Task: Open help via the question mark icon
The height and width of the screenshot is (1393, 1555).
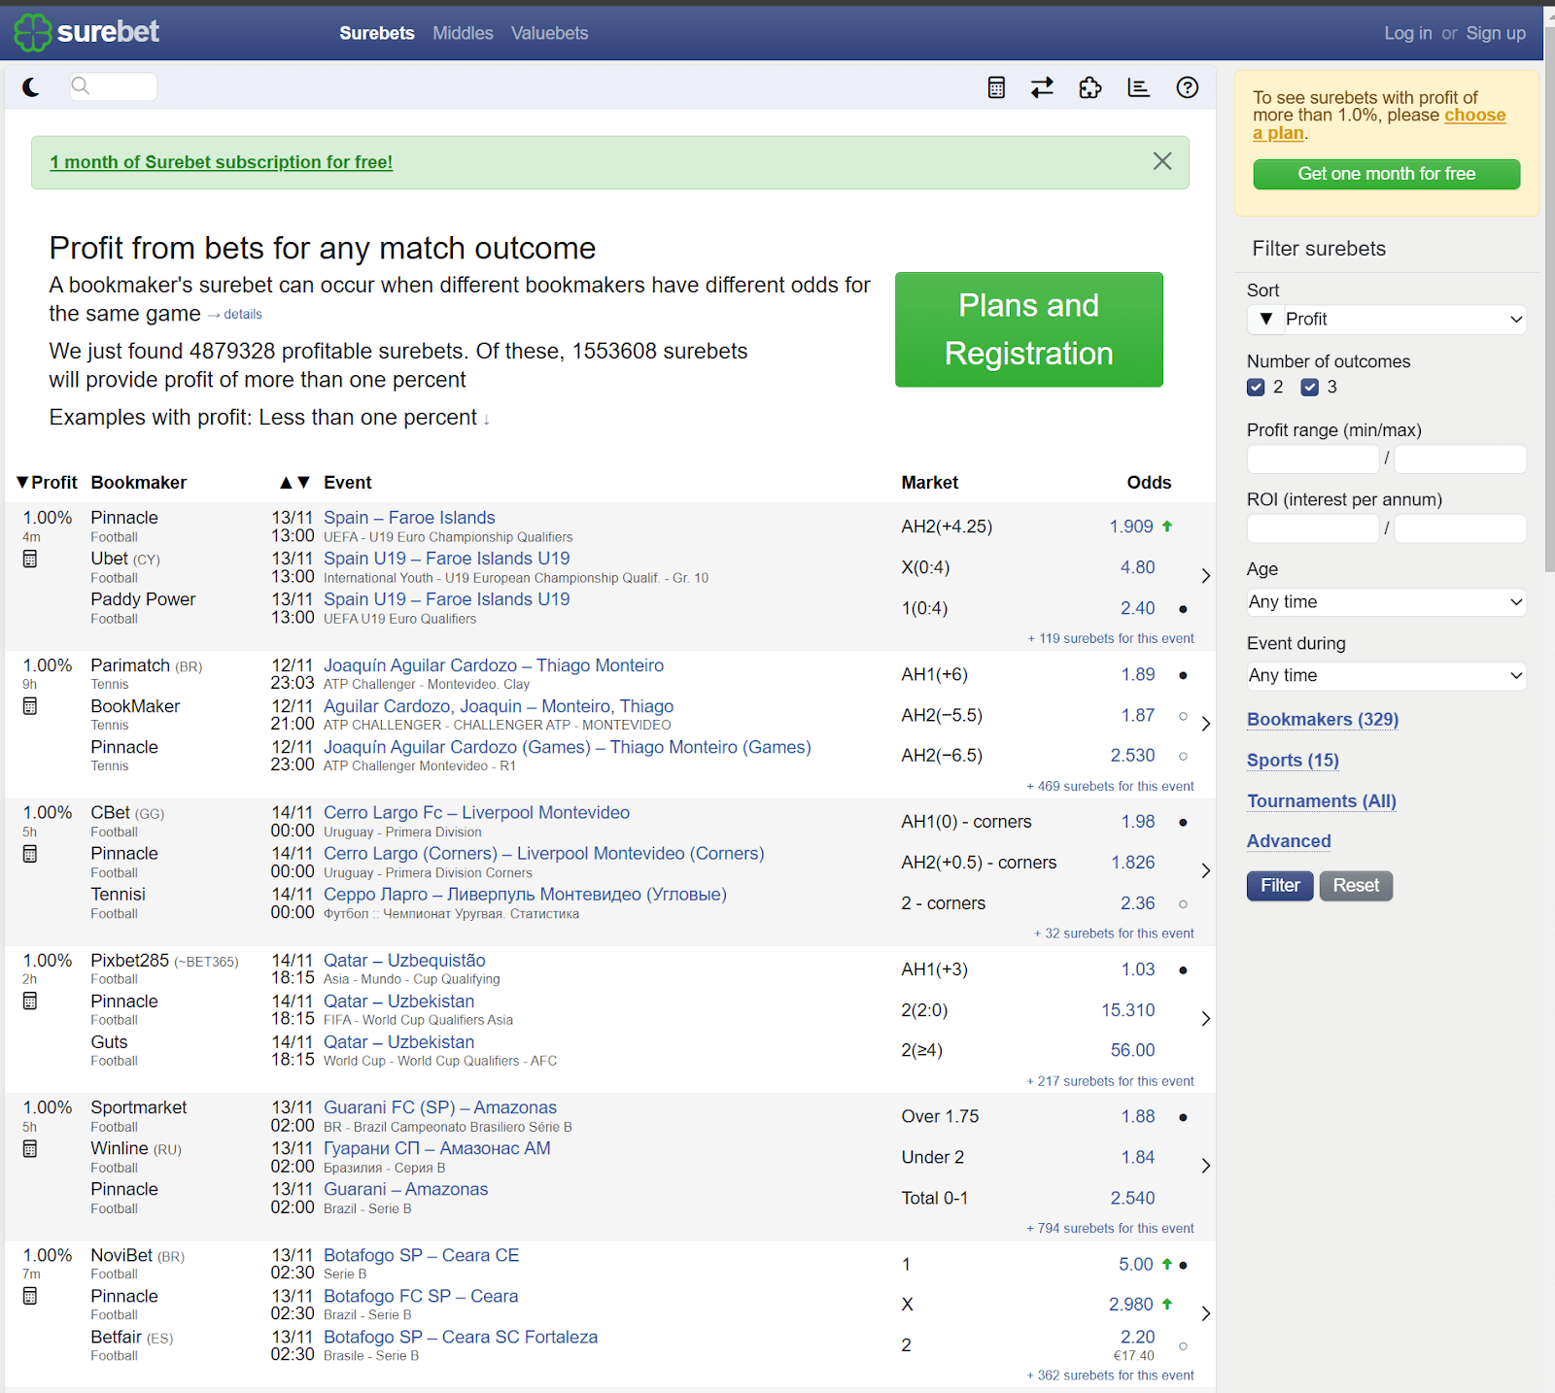Action: [x=1187, y=86]
